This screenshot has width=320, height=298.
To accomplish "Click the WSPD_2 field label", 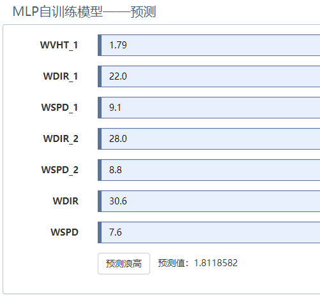I will pos(60,170).
